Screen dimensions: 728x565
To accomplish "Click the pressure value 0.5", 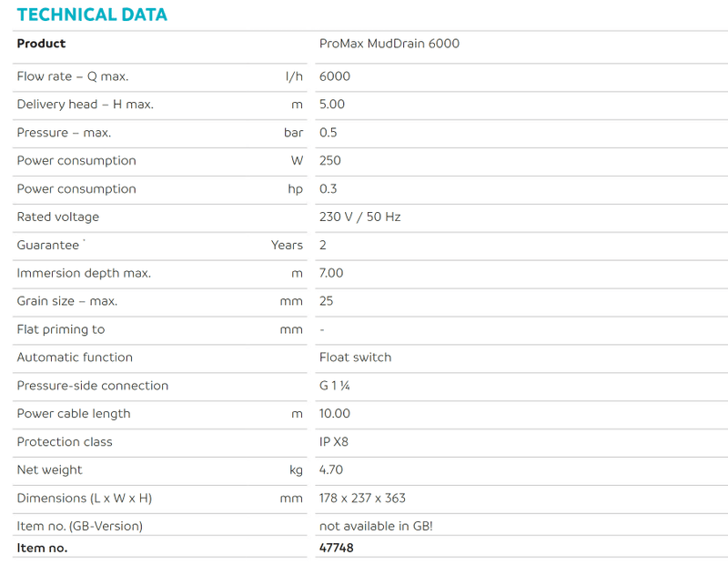I will pos(328,133).
